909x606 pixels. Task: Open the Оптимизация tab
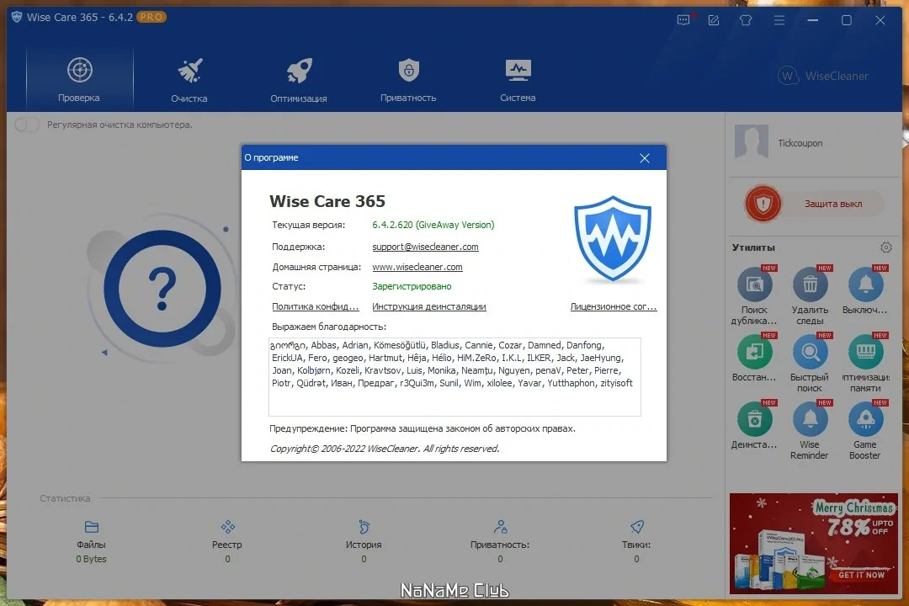[x=299, y=79]
